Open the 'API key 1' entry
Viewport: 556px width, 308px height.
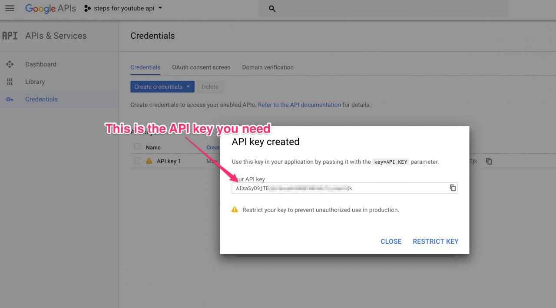[169, 161]
